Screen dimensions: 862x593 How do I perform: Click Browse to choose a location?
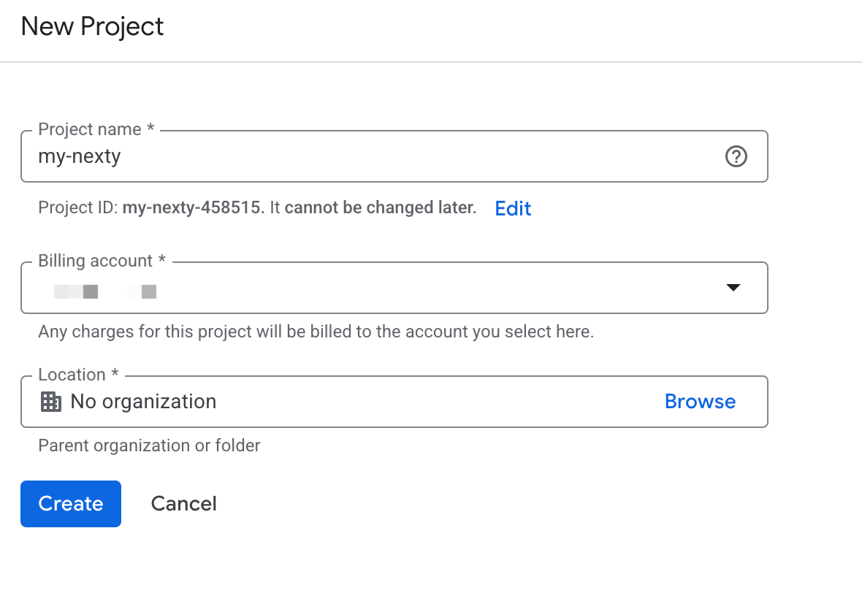(700, 401)
